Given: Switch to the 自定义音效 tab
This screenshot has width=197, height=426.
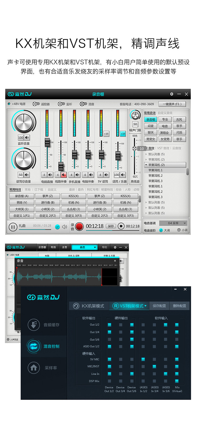Looking at the screenshot, I should (165, 113).
